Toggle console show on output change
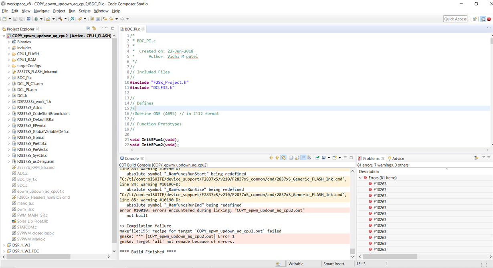This screenshot has height=268, width=493. pyautogui.click(x=283, y=158)
